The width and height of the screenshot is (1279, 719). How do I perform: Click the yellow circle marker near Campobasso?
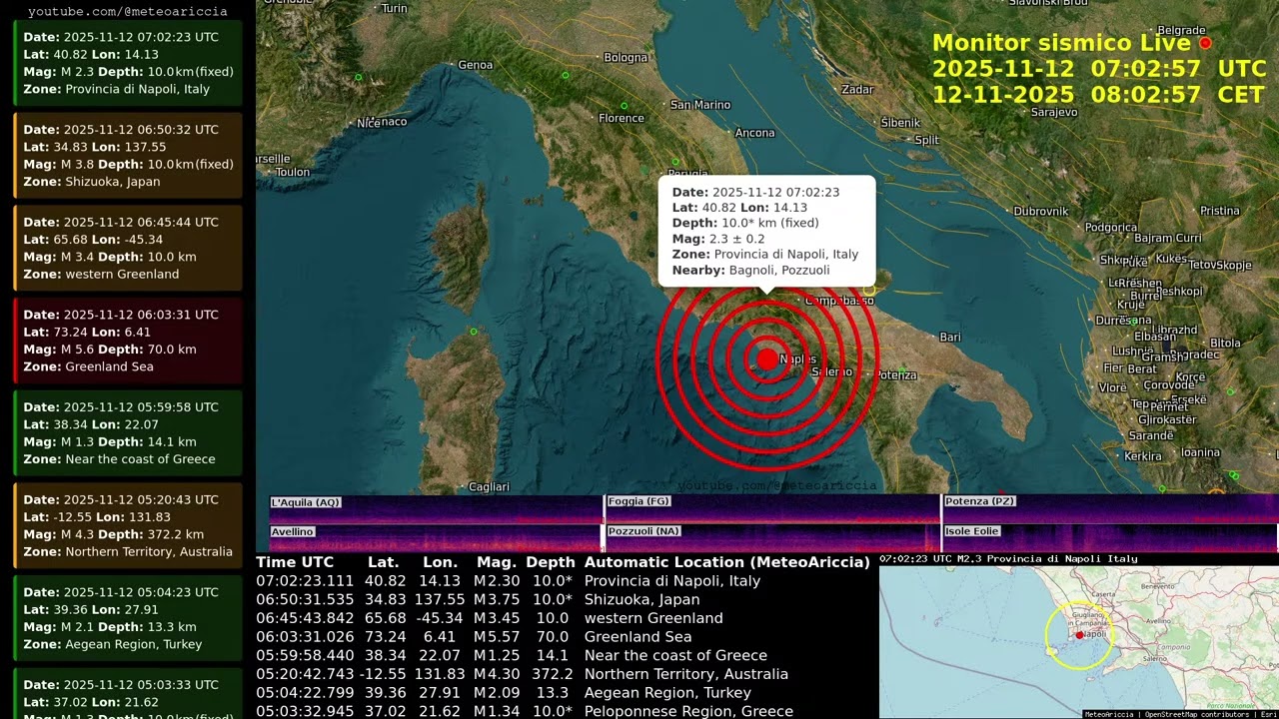coord(869,291)
